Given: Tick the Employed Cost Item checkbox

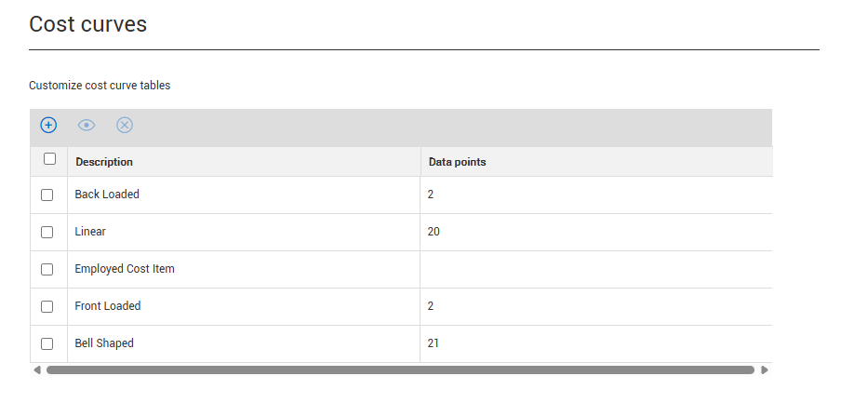Looking at the screenshot, I should 47,269.
